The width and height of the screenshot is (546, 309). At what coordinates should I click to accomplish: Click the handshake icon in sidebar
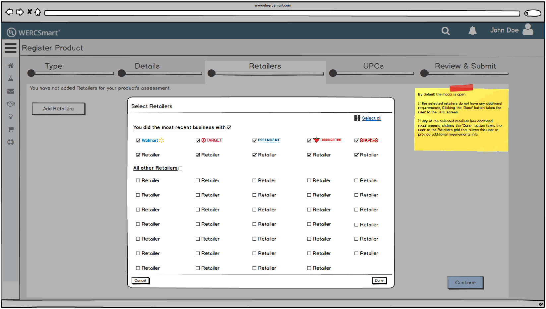[11, 104]
